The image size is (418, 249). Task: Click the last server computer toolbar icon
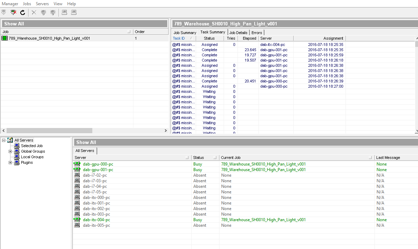73,13
